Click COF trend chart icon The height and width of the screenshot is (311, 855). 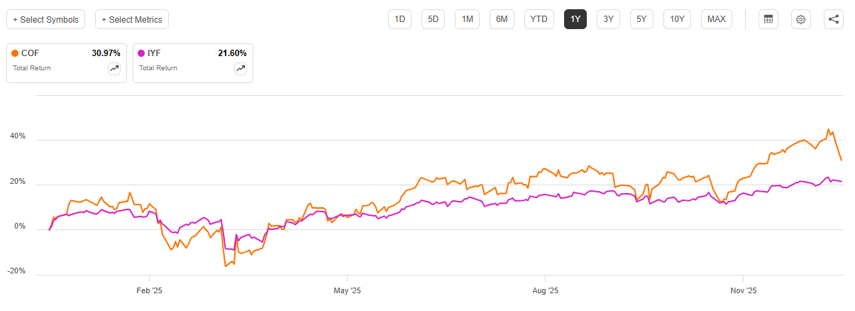[x=114, y=68]
